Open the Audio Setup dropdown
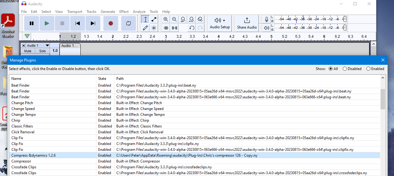Image resolution: width=394 pixels, height=176 pixels. 220,23
